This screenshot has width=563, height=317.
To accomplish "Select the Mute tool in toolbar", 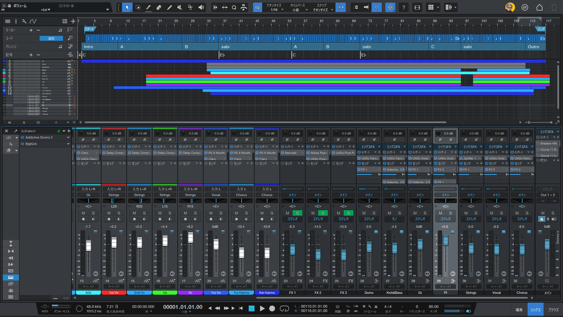I will coord(180,7).
